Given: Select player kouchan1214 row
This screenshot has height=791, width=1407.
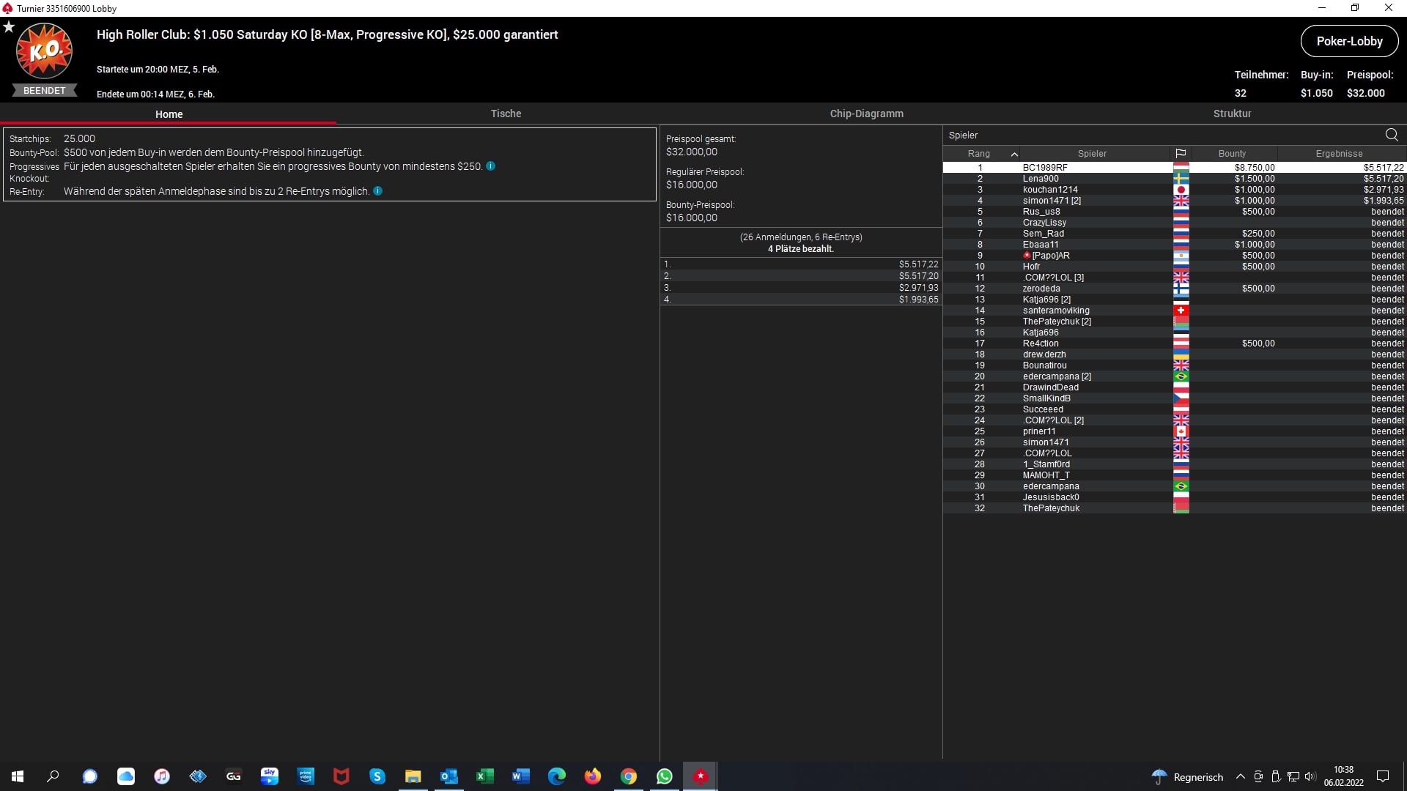Looking at the screenshot, I should (x=1050, y=190).
